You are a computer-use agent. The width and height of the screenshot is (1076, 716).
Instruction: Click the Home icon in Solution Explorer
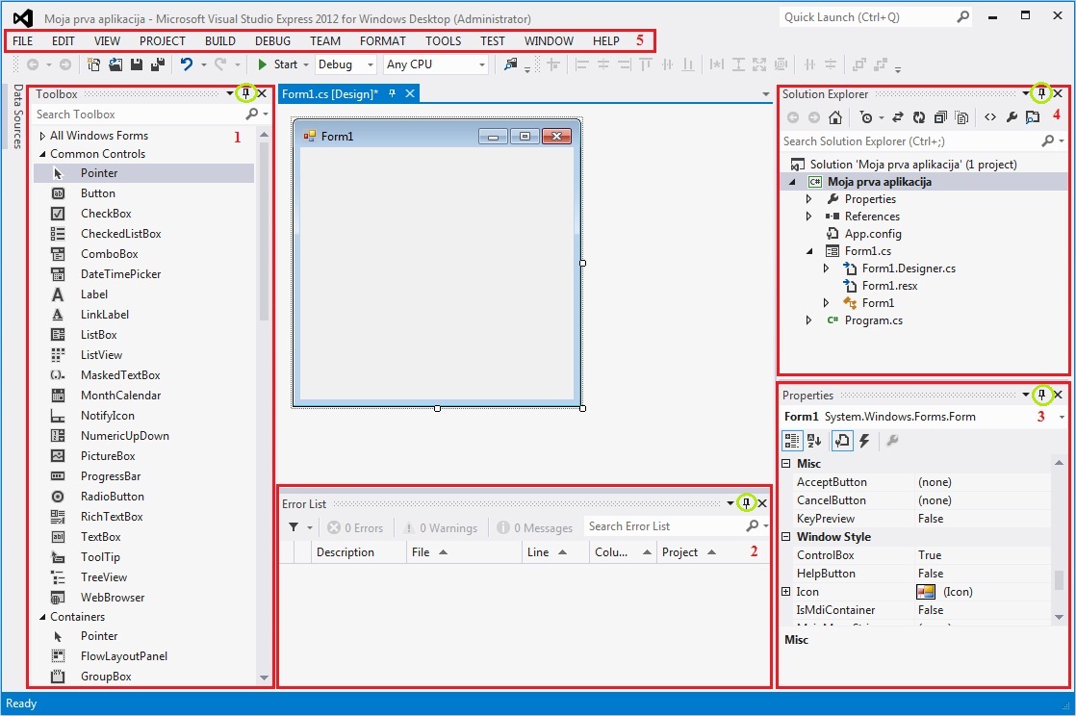click(835, 117)
